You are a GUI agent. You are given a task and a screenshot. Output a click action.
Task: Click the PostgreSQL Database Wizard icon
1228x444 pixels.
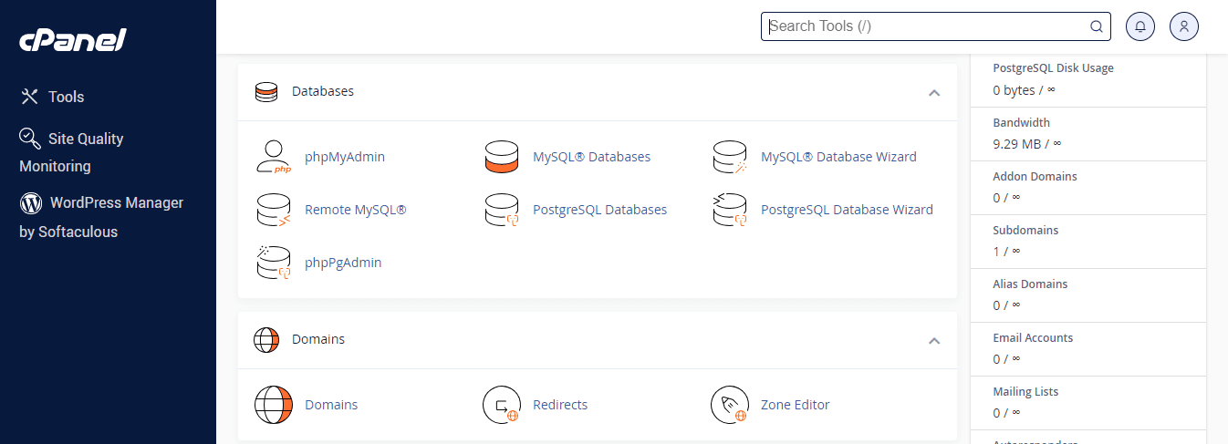[x=729, y=210]
